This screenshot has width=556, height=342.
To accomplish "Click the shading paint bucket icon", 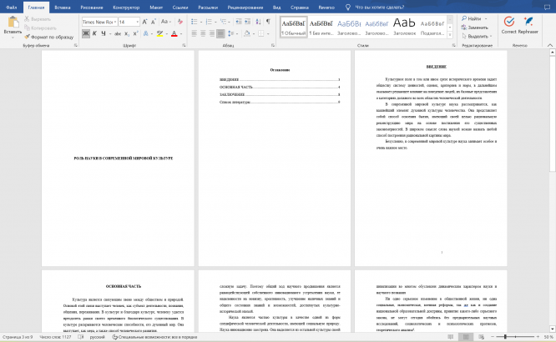I will (247, 33).
